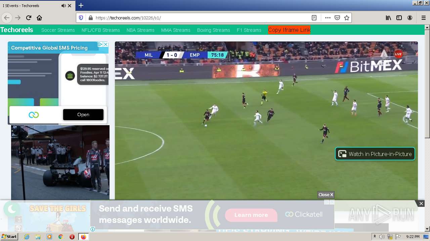Show the sidebars toggle button
The height and width of the screenshot is (241, 430).
399,18
